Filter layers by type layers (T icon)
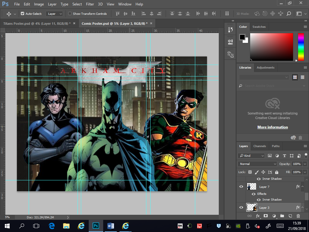309x232 pixels. [x=284, y=156]
